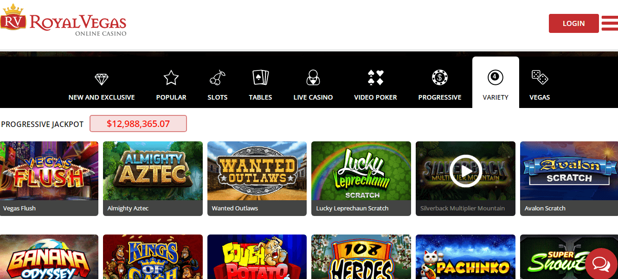Image resolution: width=618 pixels, height=279 pixels.
Task: Open the live chat bubble icon
Action: point(601,263)
